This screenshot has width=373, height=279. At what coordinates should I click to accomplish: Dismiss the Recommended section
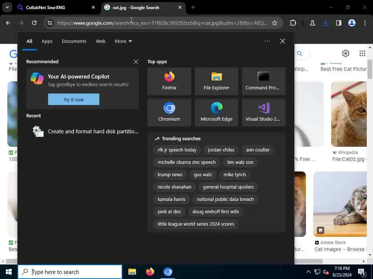pos(136,62)
